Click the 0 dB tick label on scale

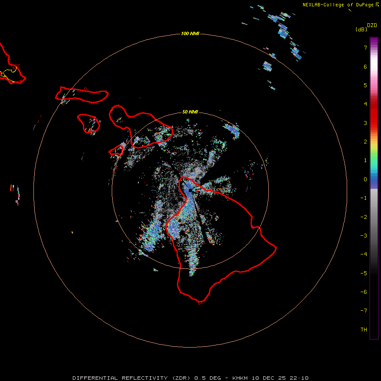[x=365, y=179]
